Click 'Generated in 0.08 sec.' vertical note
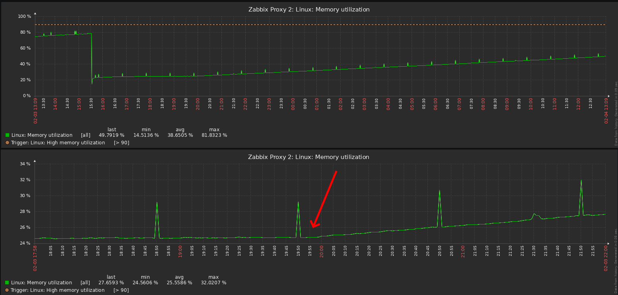618x295 pixels. 616,247
